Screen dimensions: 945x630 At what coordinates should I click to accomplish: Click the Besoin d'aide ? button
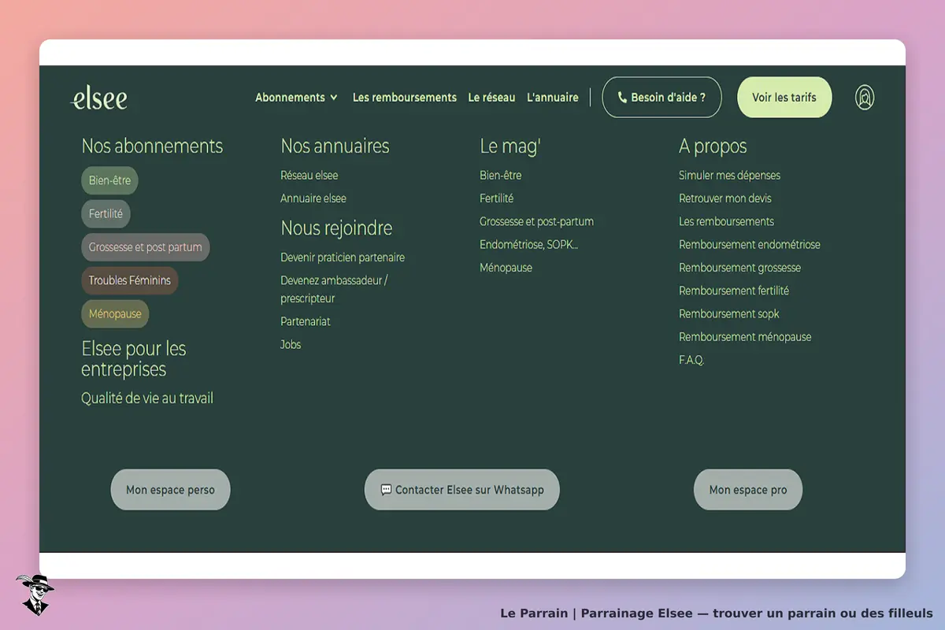tap(661, 98)
